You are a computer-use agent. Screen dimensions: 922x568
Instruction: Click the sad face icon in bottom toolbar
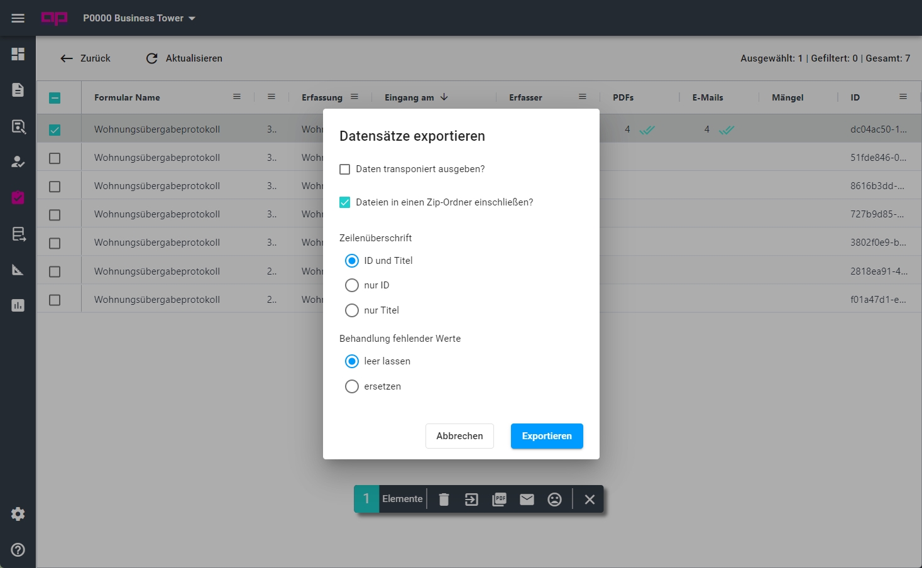[x=554, y=500]
